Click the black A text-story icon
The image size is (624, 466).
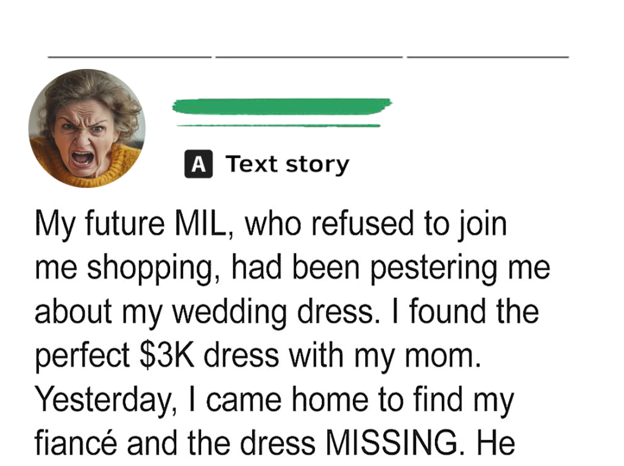pos(198,164)
